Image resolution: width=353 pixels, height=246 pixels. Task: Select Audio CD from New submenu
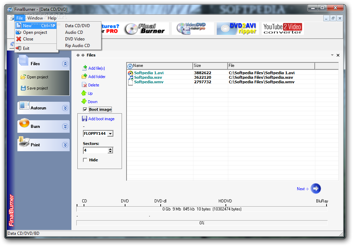pyautogui.click(x=74, y=32)
